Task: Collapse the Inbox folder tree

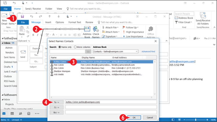Action: pyautogui.click(x=3, y=43)
